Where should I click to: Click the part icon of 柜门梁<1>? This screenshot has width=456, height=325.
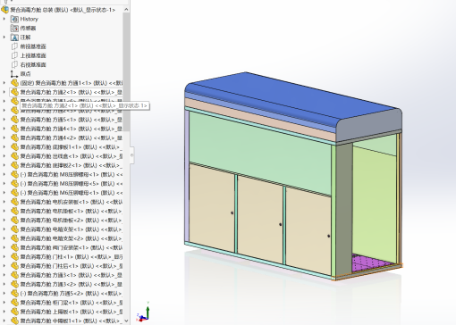(14, 303)
